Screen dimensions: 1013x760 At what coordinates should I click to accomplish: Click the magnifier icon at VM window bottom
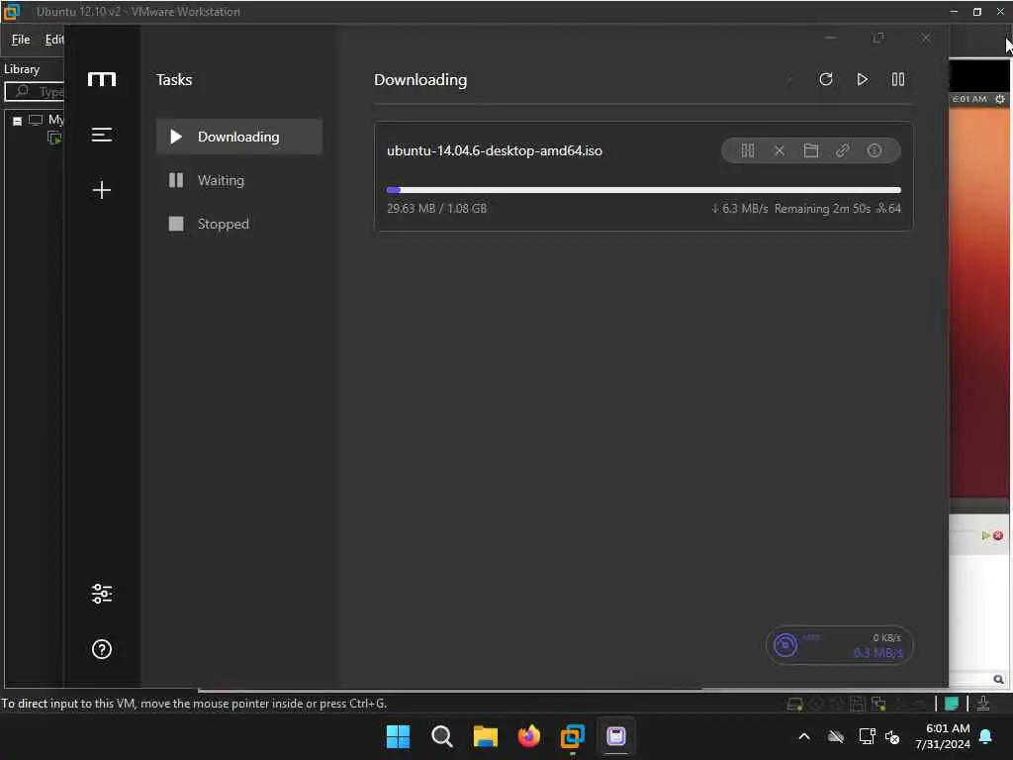pyautogui.click(x=998, y=679)
